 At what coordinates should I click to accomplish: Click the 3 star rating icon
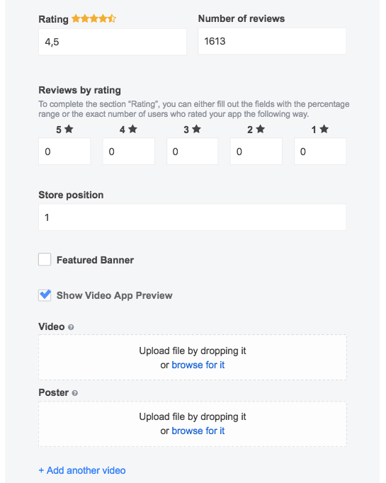[x=197, y=129]
